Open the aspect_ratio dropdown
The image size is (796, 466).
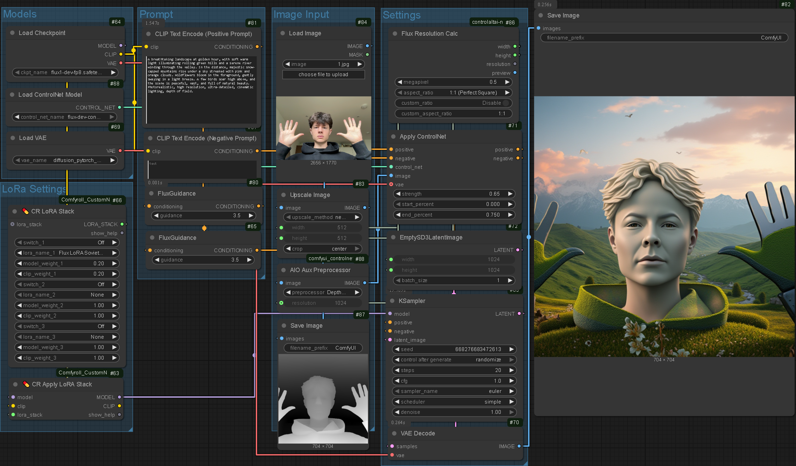(x=453, y=93)
